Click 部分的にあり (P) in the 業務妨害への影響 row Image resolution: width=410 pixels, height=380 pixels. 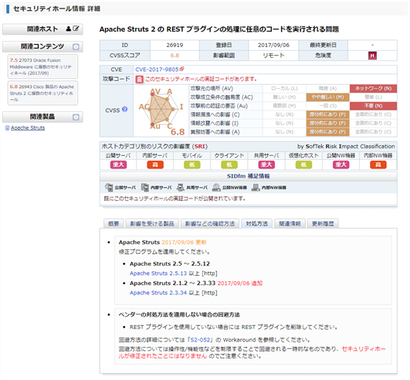(x=327, y=132)
